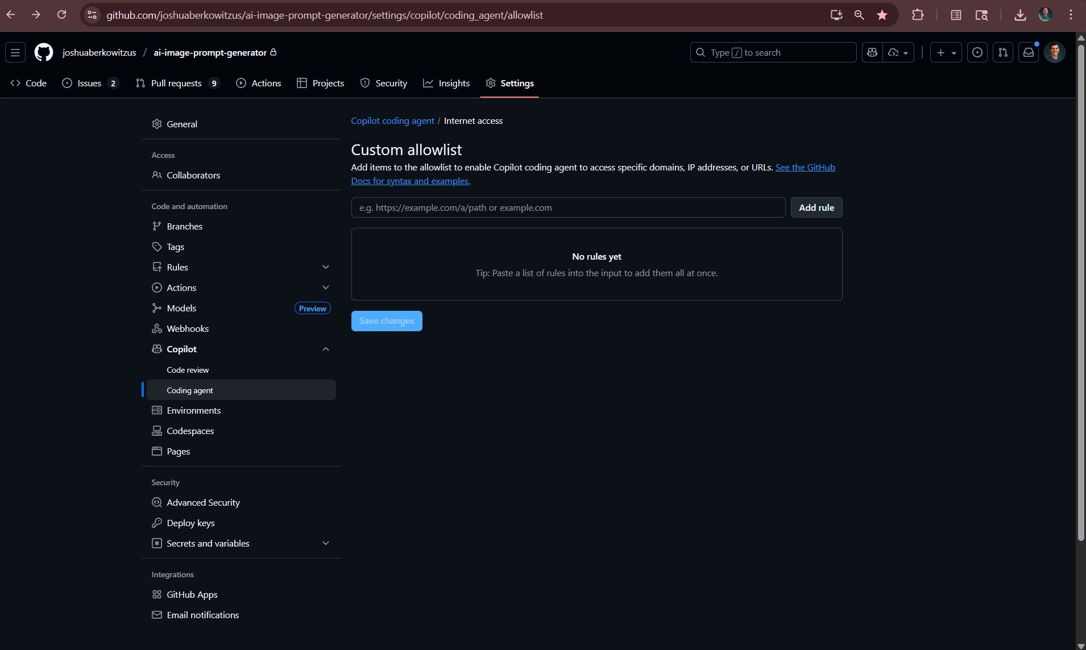Open the notifications inbox icon

[1029, 52]
